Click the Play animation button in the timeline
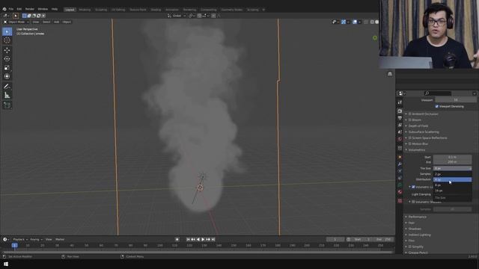Screen dimensions: 479x269 203,239
